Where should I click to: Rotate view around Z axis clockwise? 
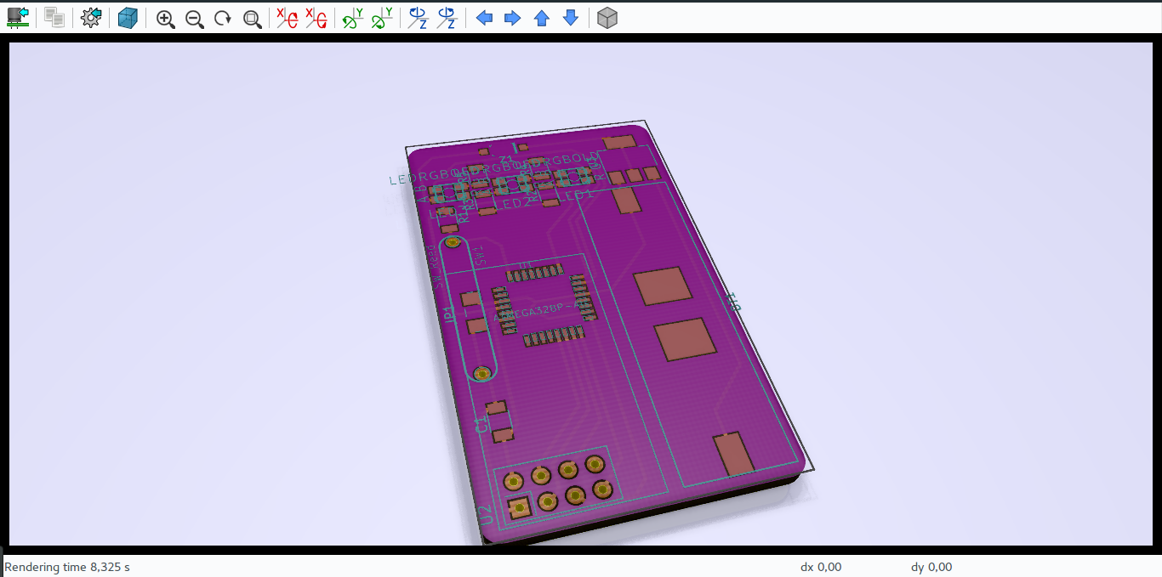pos(417,17)
